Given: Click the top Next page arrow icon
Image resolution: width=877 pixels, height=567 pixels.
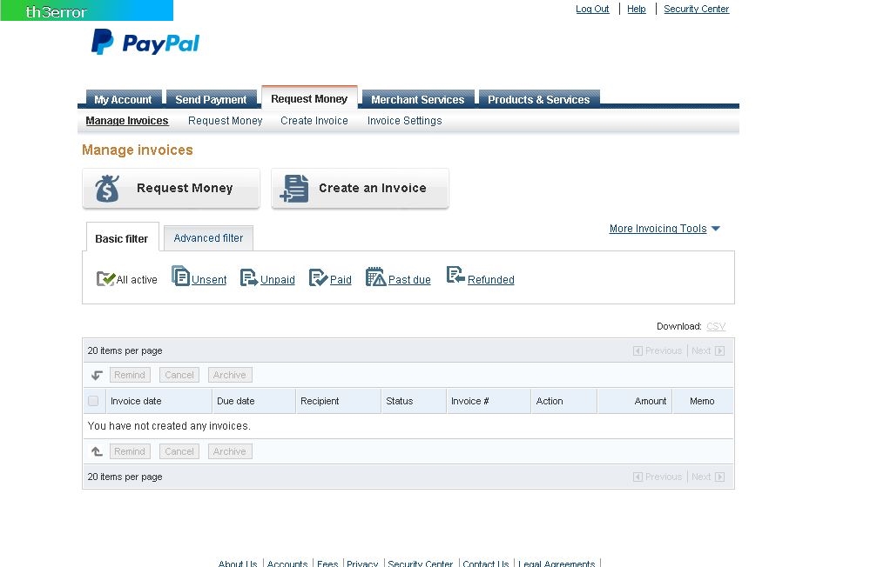Looking at the screenshot, I should (x=720, y=350).
